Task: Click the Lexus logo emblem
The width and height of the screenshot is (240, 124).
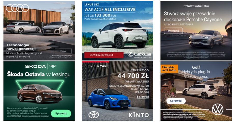Action: pyautogui.click(x=139, y=55)
